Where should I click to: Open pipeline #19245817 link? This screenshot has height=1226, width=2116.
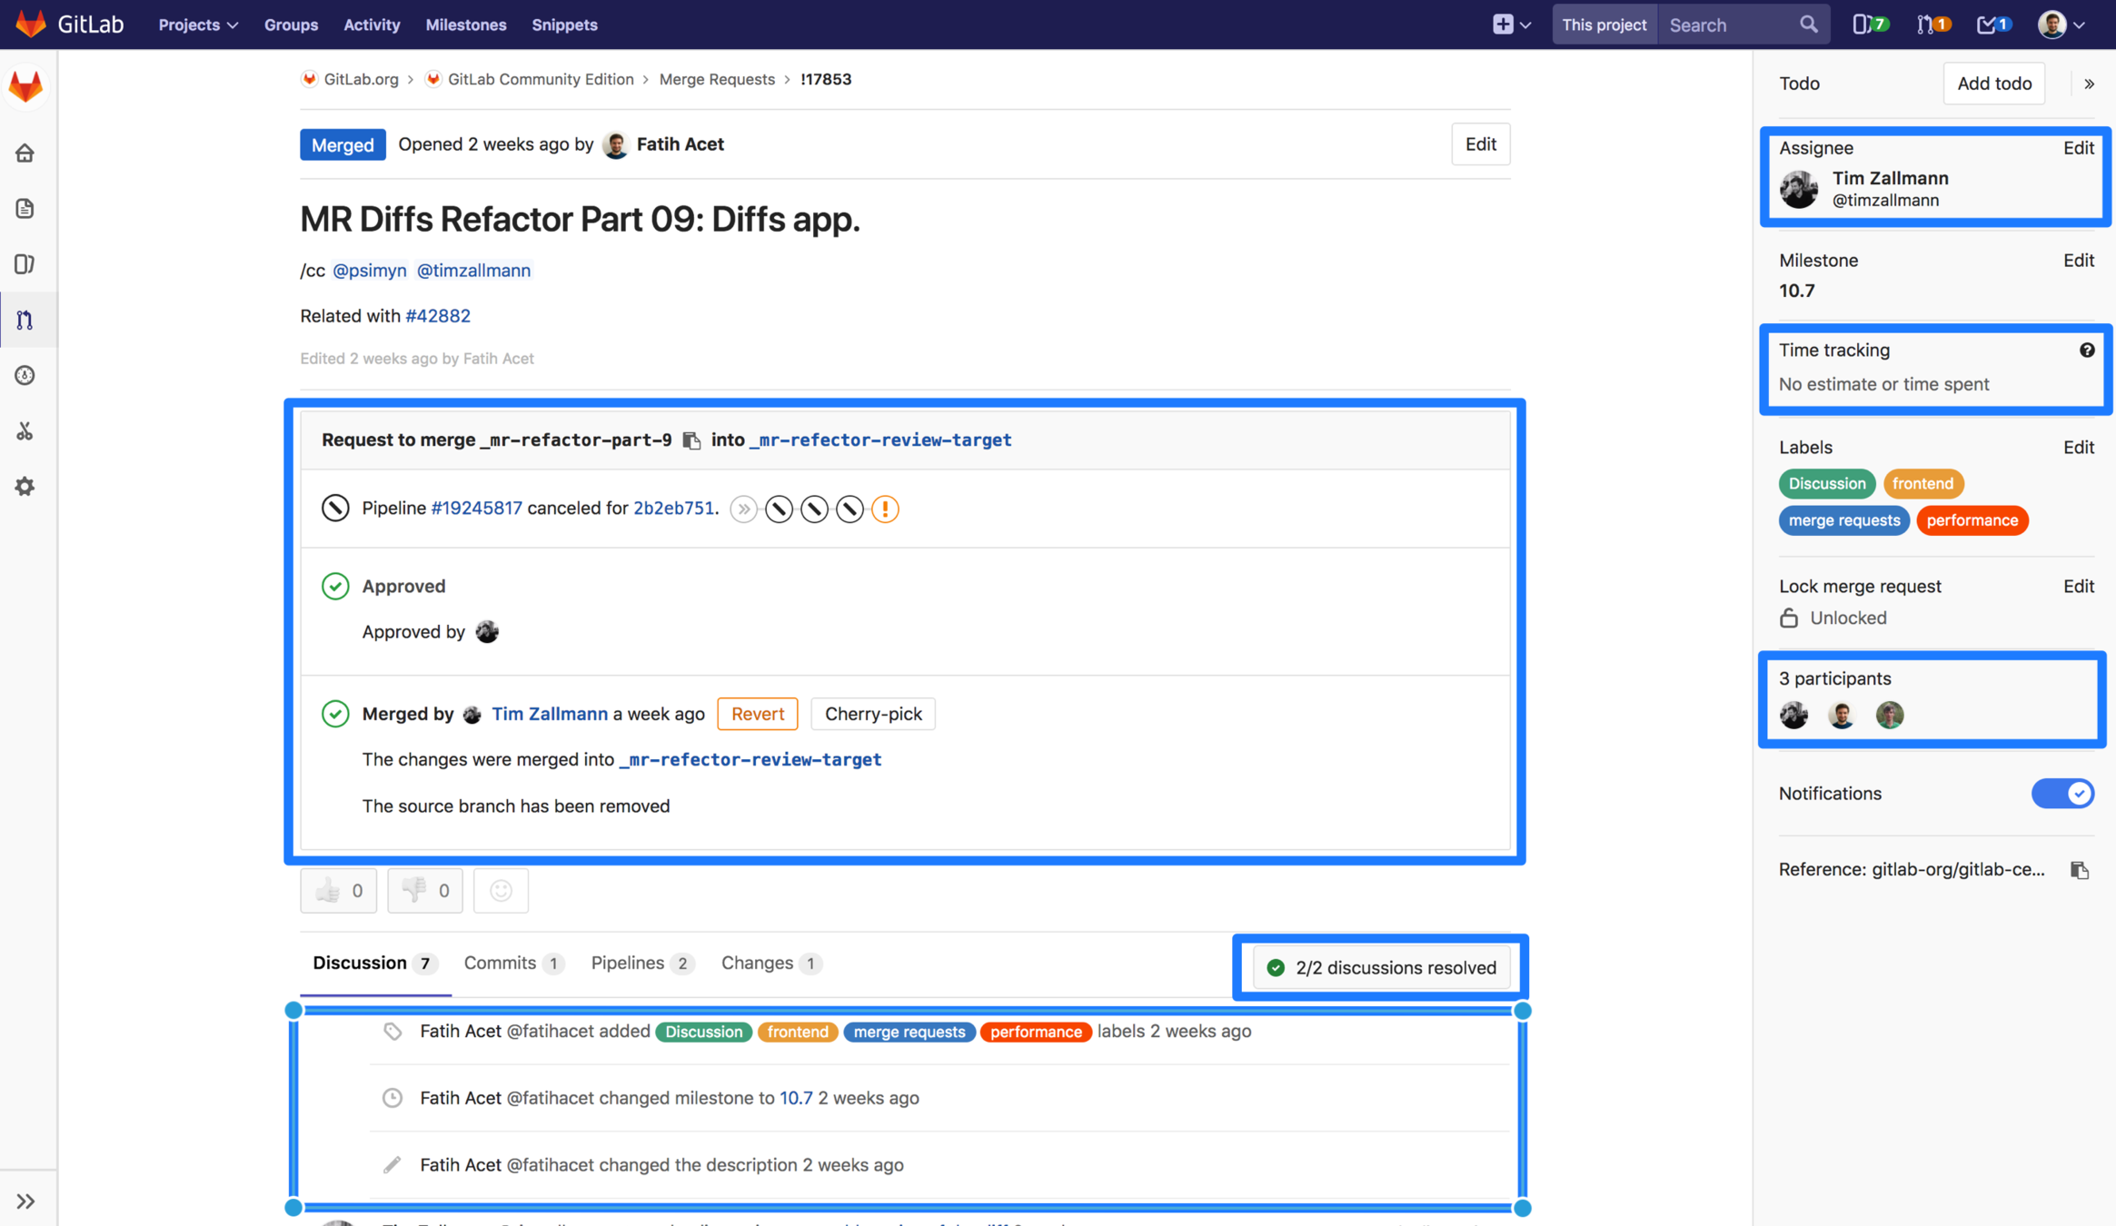476,509
